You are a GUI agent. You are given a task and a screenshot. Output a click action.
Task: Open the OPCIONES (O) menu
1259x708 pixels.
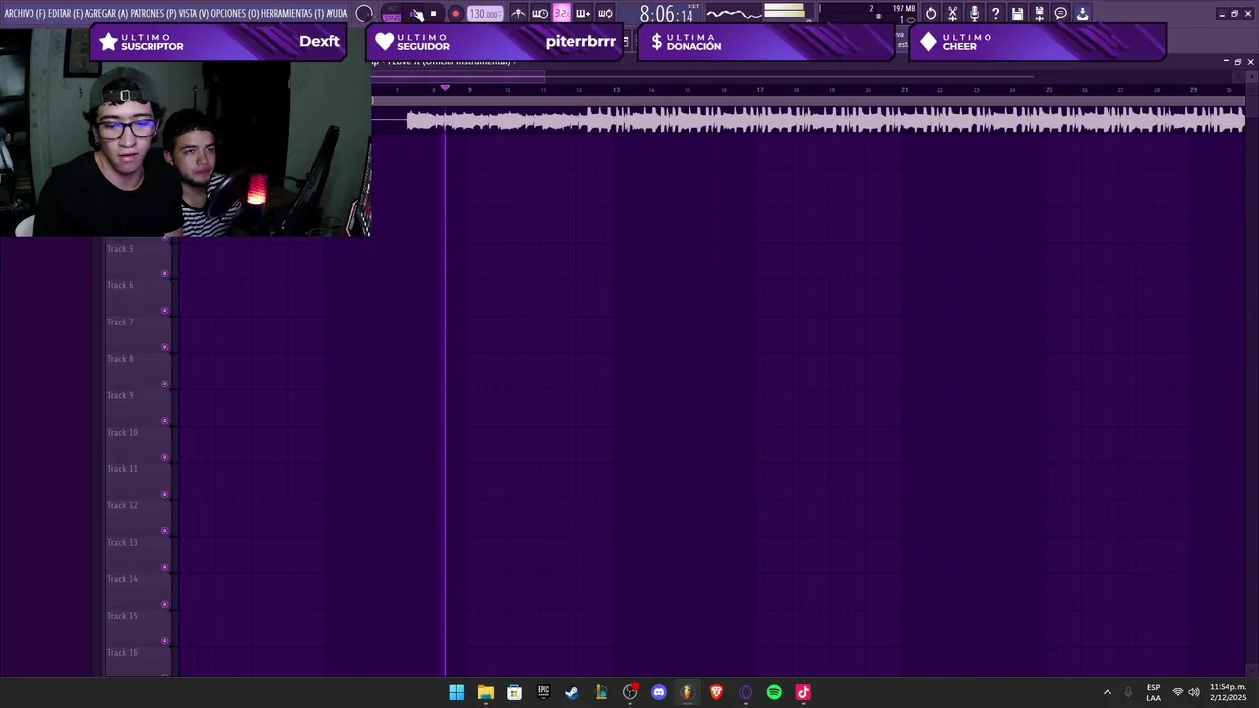coord(235,14)
